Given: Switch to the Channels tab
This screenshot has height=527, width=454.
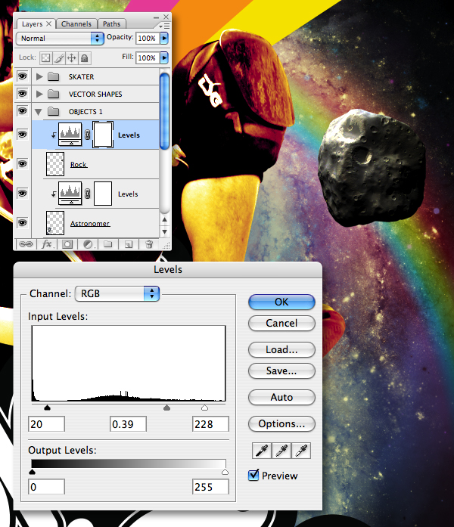Looking at the screenshot, I should 76,24.
